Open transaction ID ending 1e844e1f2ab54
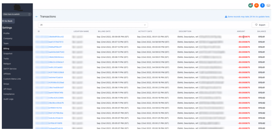This screenshot has width=274, height=131. point(49,77)
